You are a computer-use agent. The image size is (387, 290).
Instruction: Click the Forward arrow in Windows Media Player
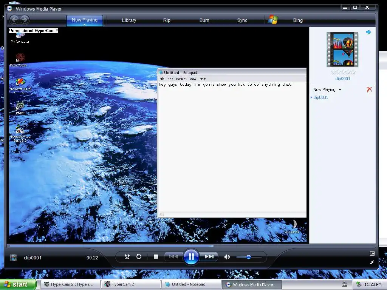click(25, 20)
